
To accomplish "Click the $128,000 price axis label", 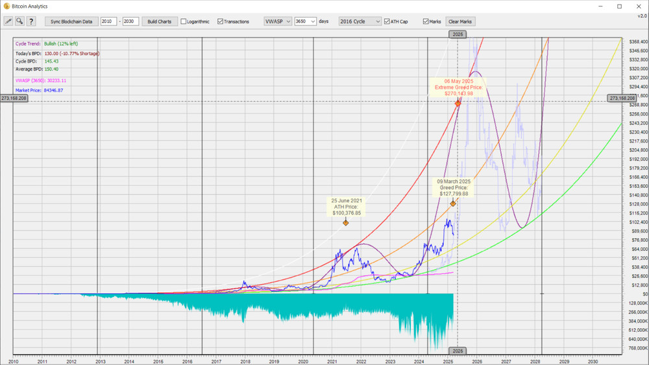I will point(638,204).
